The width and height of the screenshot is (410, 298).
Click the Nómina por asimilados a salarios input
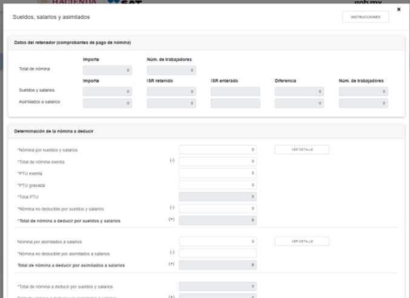[217, 242]
